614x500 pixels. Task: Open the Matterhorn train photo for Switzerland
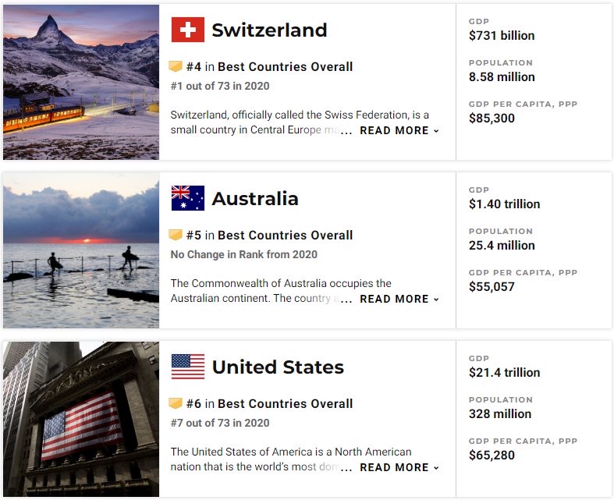tap(81, 82)
